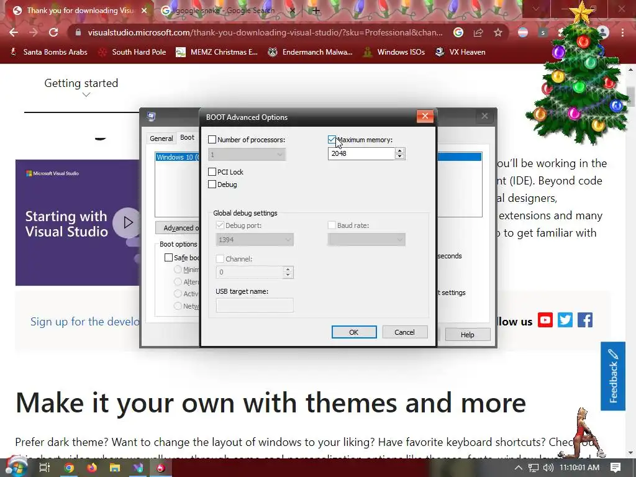This screenshot has height=477, width=636.
Task: Open the VX Heaven bookmark
Action: (x=460, y=52)
